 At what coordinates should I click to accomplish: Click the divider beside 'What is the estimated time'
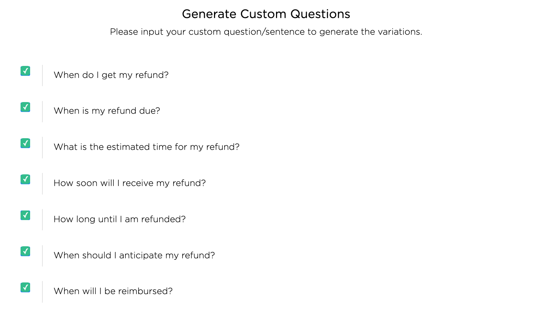[x=42, y=147]
